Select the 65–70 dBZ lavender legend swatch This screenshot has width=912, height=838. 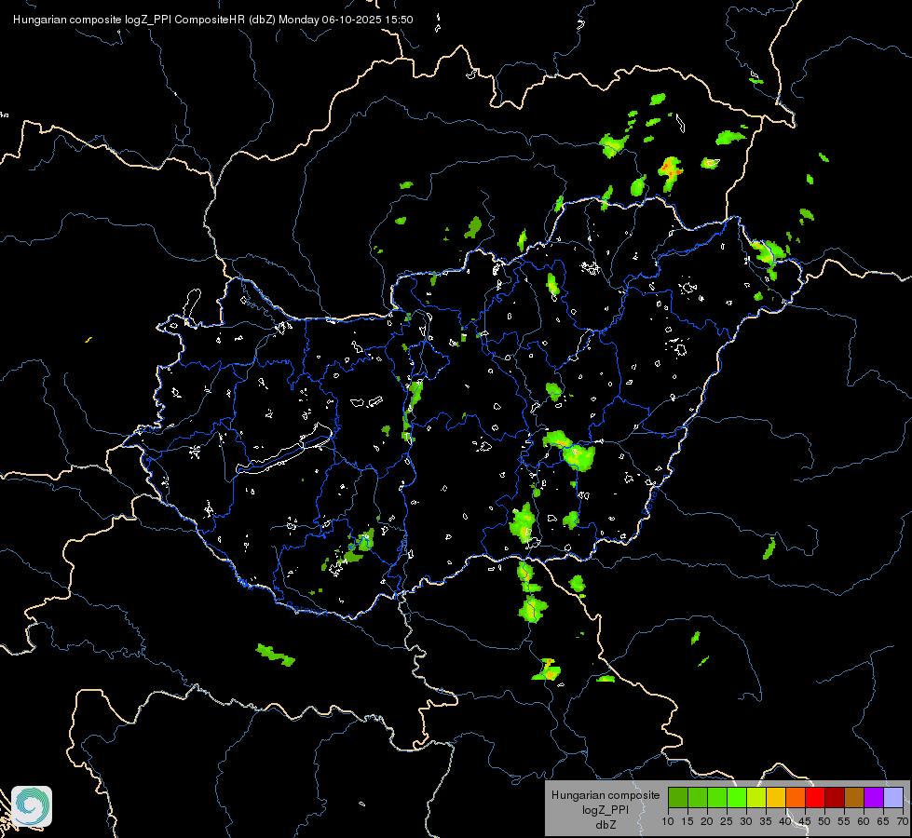[893, 797]
